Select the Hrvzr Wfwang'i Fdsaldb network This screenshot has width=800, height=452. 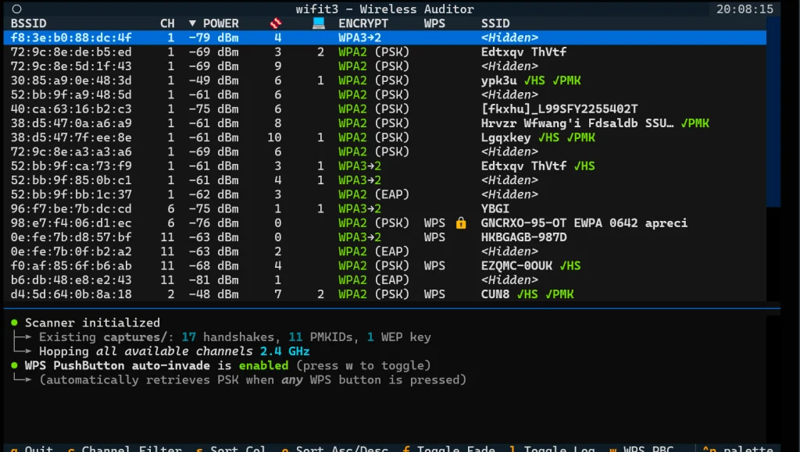point(577,123)
